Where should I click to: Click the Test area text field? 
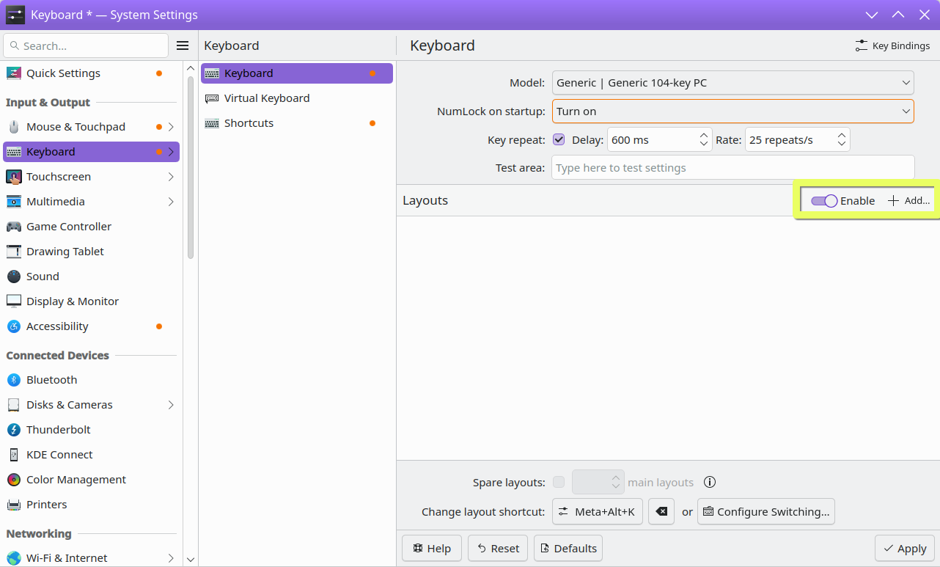coord(733,168)
